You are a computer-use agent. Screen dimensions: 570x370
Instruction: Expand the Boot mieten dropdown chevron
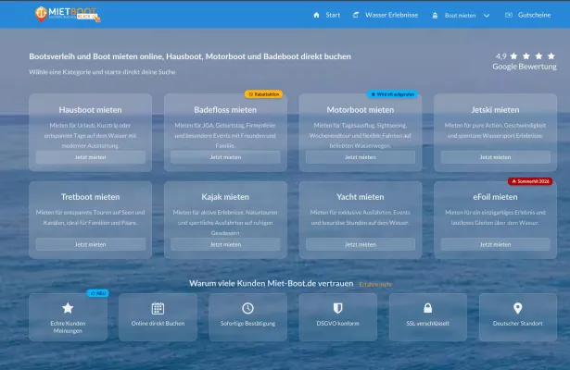487,15
